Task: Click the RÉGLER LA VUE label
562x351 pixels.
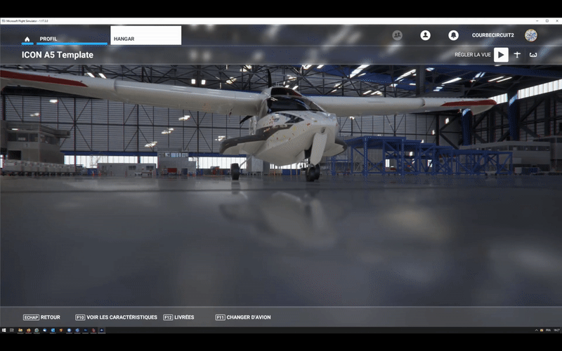Action: click(x=472, y=55)
